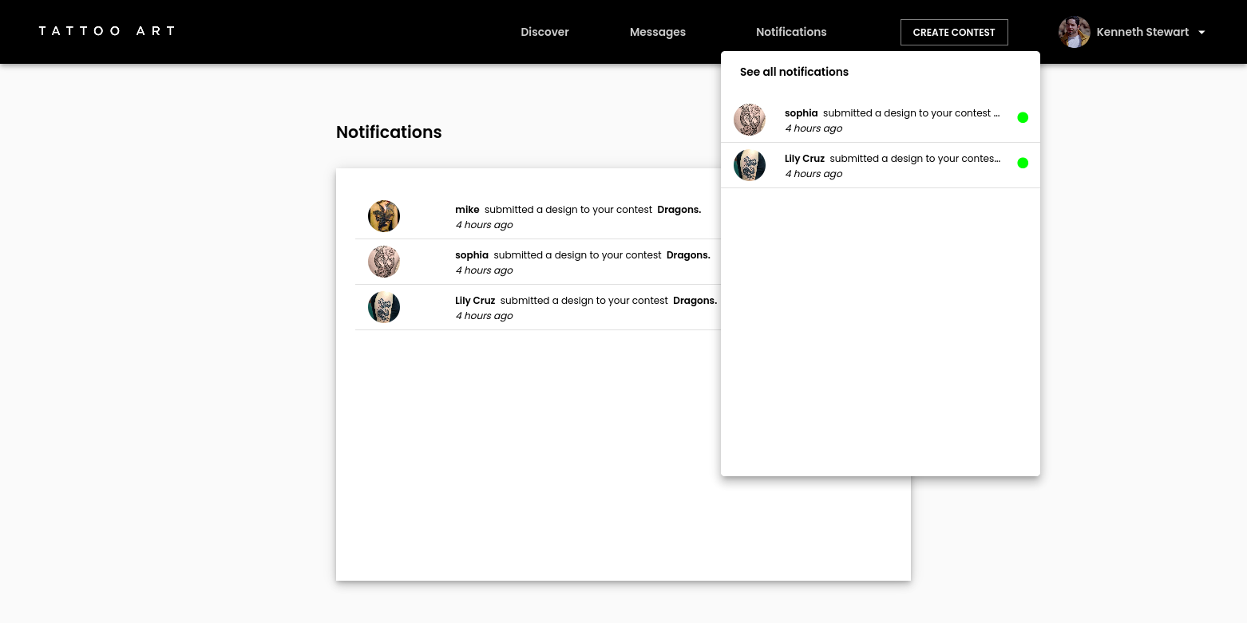Open Kenneth Stewart's profile avatar
Screen dimensions: 1247x623
(x=1074, y=32)
